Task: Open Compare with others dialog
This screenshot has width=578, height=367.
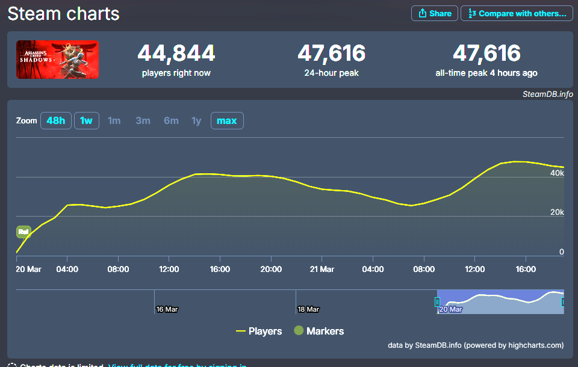Action: 517,13
